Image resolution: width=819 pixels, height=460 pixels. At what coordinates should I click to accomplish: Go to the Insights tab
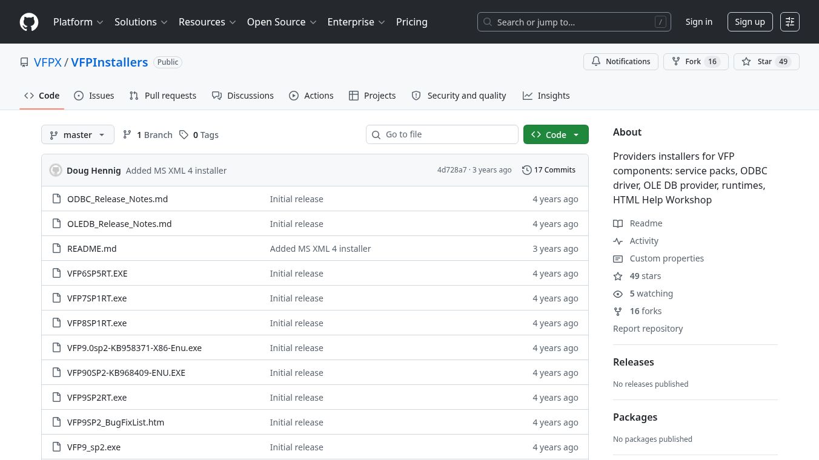tap(546, 96)
